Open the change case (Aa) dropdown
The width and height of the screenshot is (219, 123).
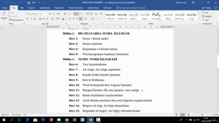tap(59, 14)
